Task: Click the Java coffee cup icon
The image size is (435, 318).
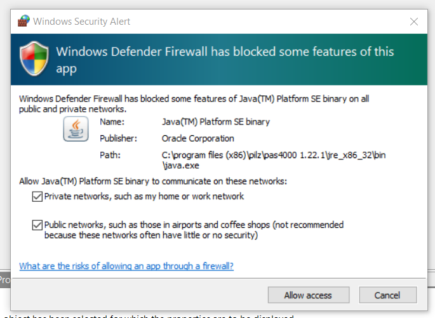Action: click(76, 129)
